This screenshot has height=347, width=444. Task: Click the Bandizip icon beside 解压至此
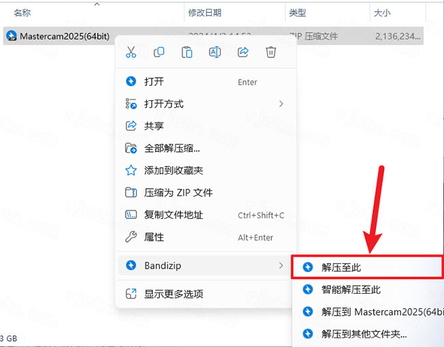pyautogui.click(x=308, y=267)
